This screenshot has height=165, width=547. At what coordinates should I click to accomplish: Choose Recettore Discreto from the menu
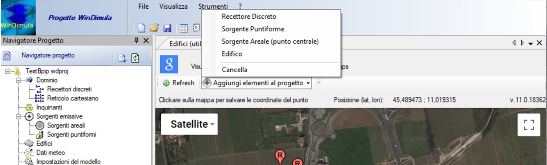[x=249, y=17]
